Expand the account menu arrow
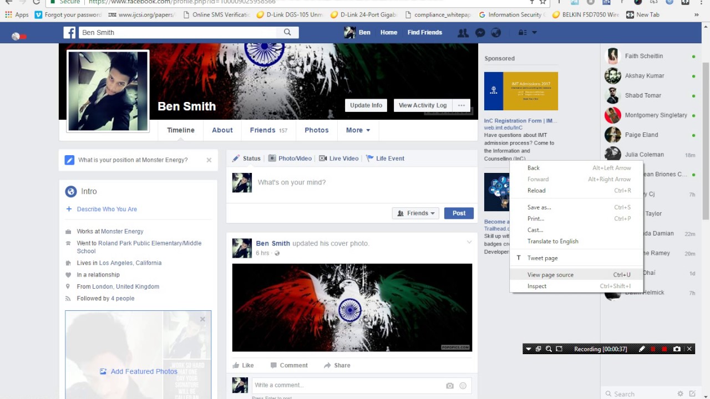The width and height of the screenshot is (710, 399). (535, 33)
